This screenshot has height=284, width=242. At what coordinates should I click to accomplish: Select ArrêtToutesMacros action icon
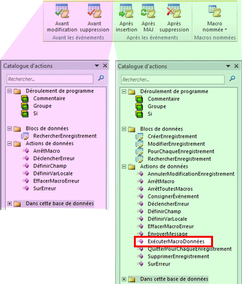pos(140,189)
